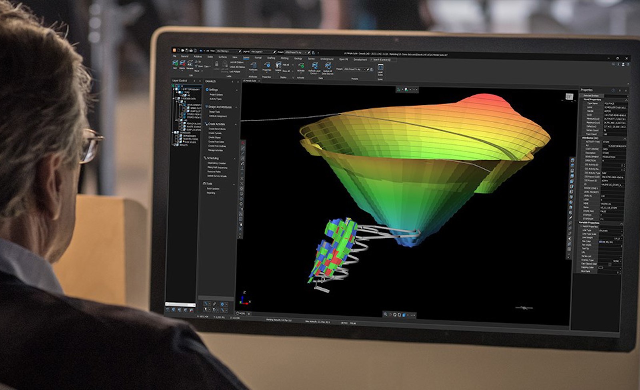Click the Activate layer icon
The width and height of the screenshot is (640, 390).
point(301,66)
